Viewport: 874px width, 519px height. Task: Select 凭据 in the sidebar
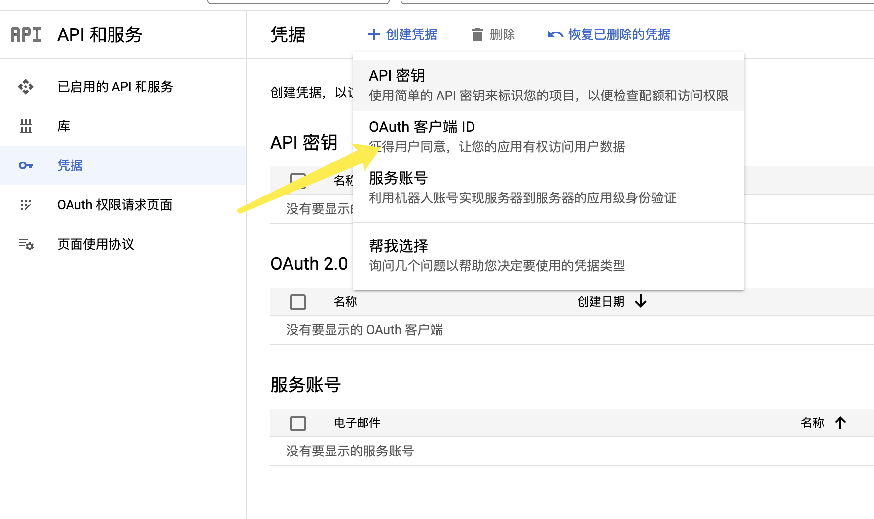tap(123, 165)
